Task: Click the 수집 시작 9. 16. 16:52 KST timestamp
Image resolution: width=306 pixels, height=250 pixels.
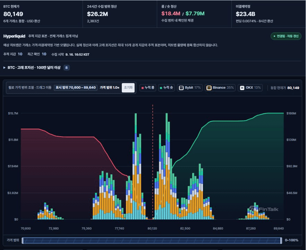Action: click(70, 54)
